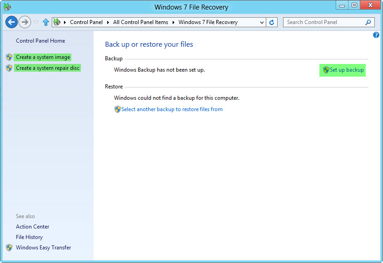Click the address bar location icon
383x263 pixels.
pos(57,22)
